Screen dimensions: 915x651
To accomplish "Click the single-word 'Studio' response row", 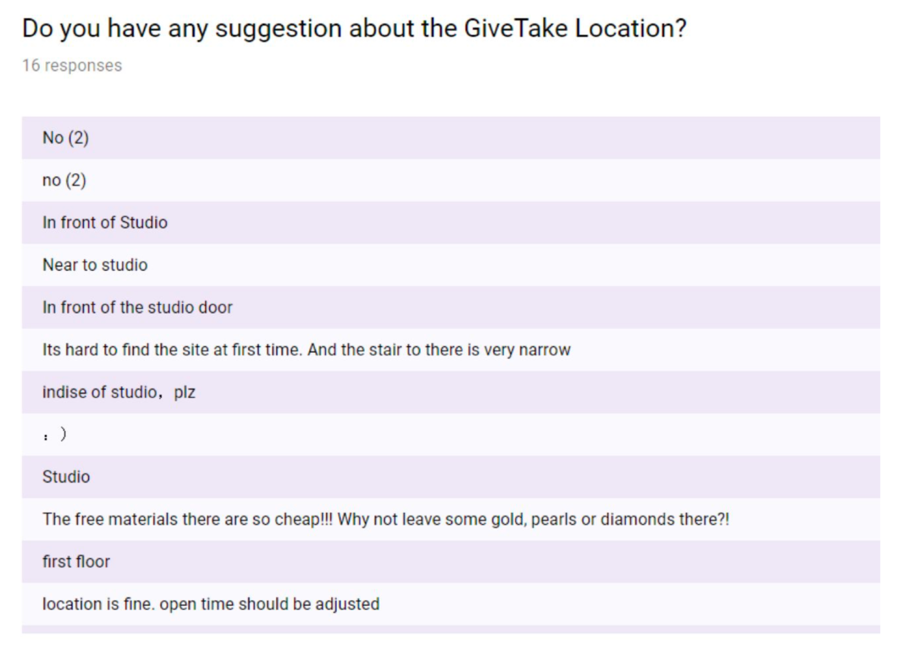I will coord(451,477).
